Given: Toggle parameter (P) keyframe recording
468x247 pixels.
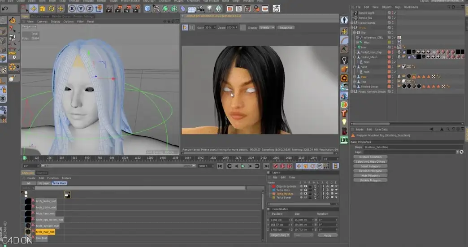Looking at the screenshot, I should pos(319,166).
